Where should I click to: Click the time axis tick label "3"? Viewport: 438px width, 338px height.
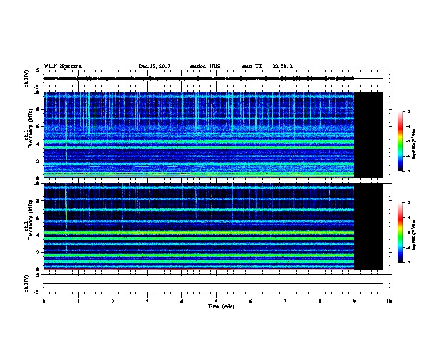[x=147, y=301]
